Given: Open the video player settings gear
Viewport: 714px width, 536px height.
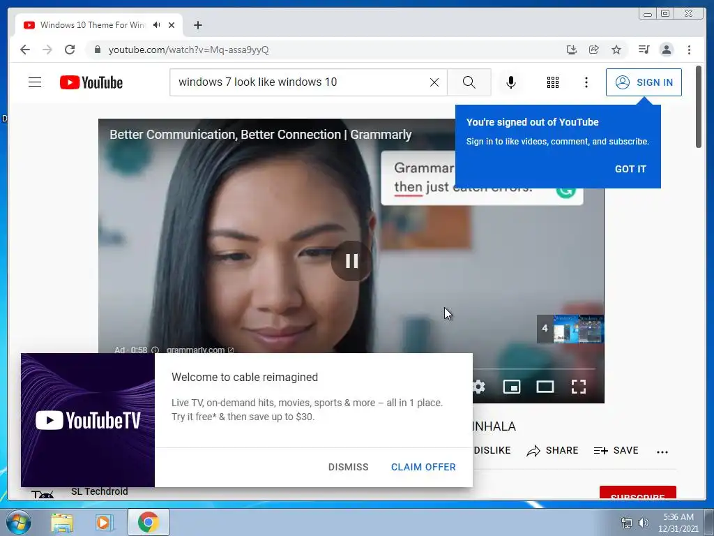Looking at the screenshot, I should pos(478,387).
